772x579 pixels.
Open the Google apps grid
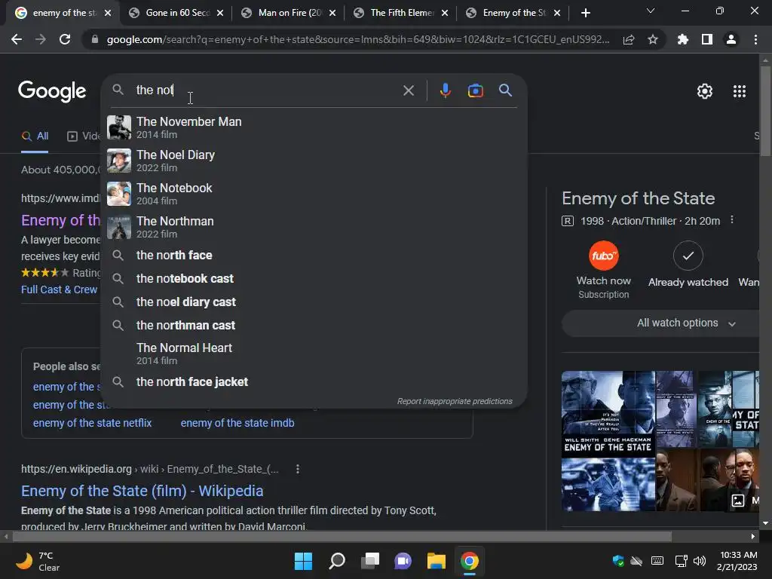[x=740, y=91]
